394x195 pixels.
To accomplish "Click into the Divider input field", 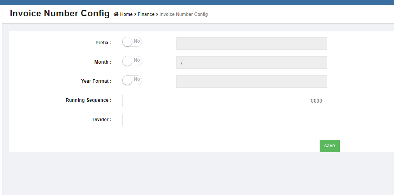I will coord(224,120).
